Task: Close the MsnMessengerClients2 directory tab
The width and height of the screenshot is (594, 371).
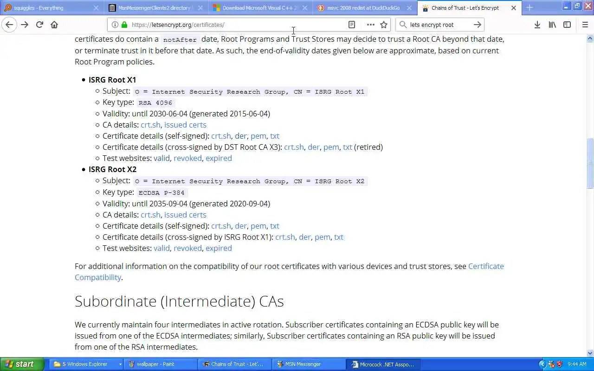Action: [x=200, y=8]
